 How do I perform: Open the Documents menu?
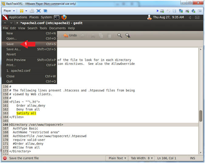click(x=57, y=28)
